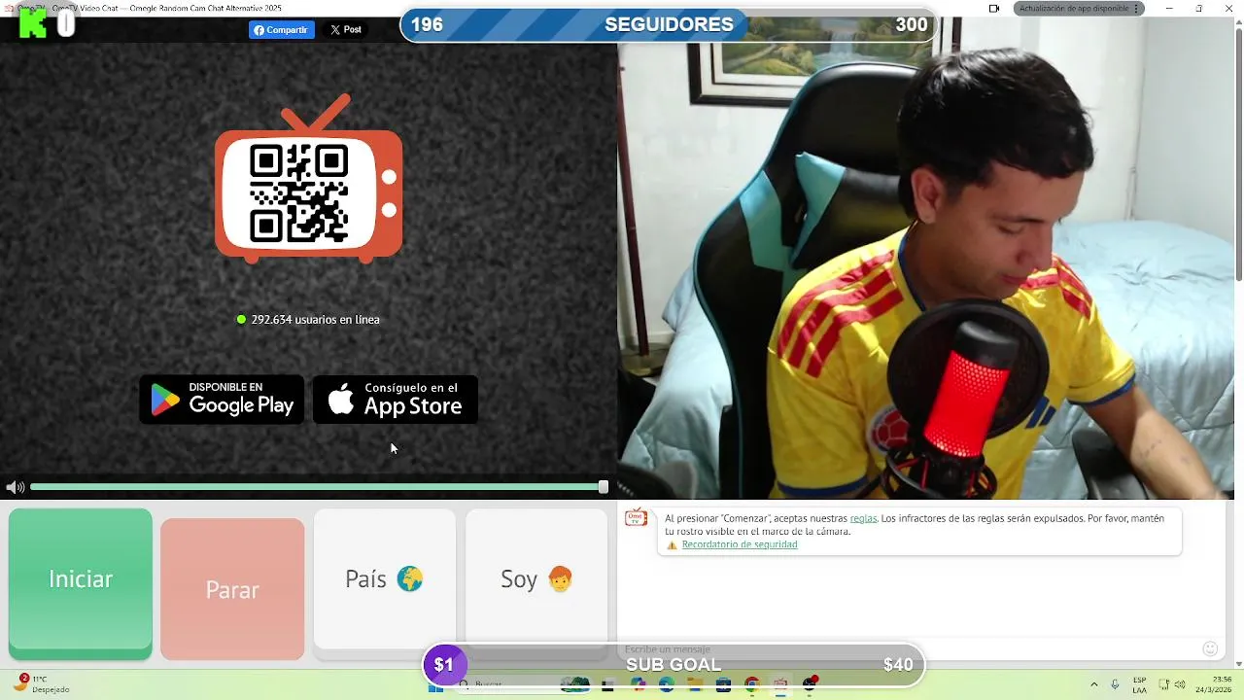Viewport: 1244px width, 700px height.
Task: Open the weather widget 11°C Despejado
Action: [x=43, y=684]
